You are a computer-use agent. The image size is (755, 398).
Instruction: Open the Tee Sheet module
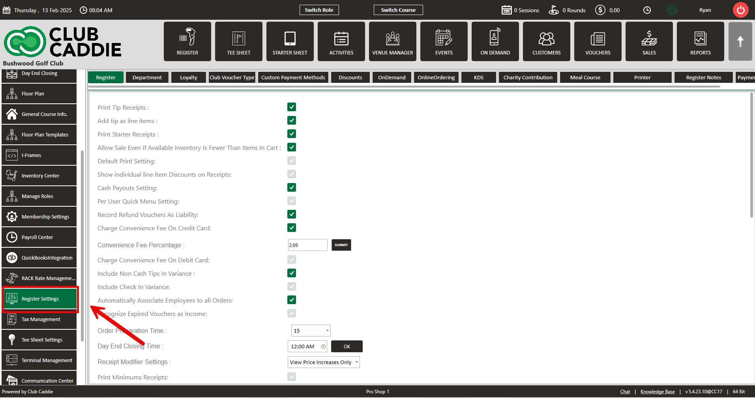pyautogui.click(x=239, y=41)
